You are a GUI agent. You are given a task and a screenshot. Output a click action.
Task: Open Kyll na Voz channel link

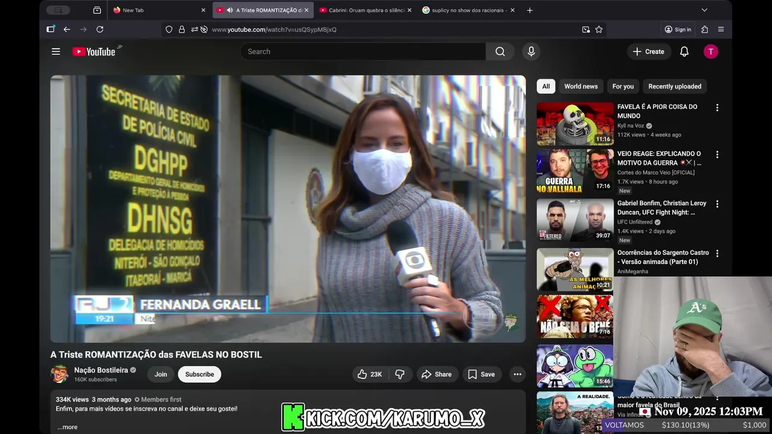click(630, 126)
